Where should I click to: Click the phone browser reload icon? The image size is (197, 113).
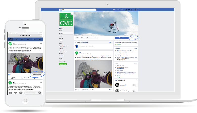click(40, 35)
